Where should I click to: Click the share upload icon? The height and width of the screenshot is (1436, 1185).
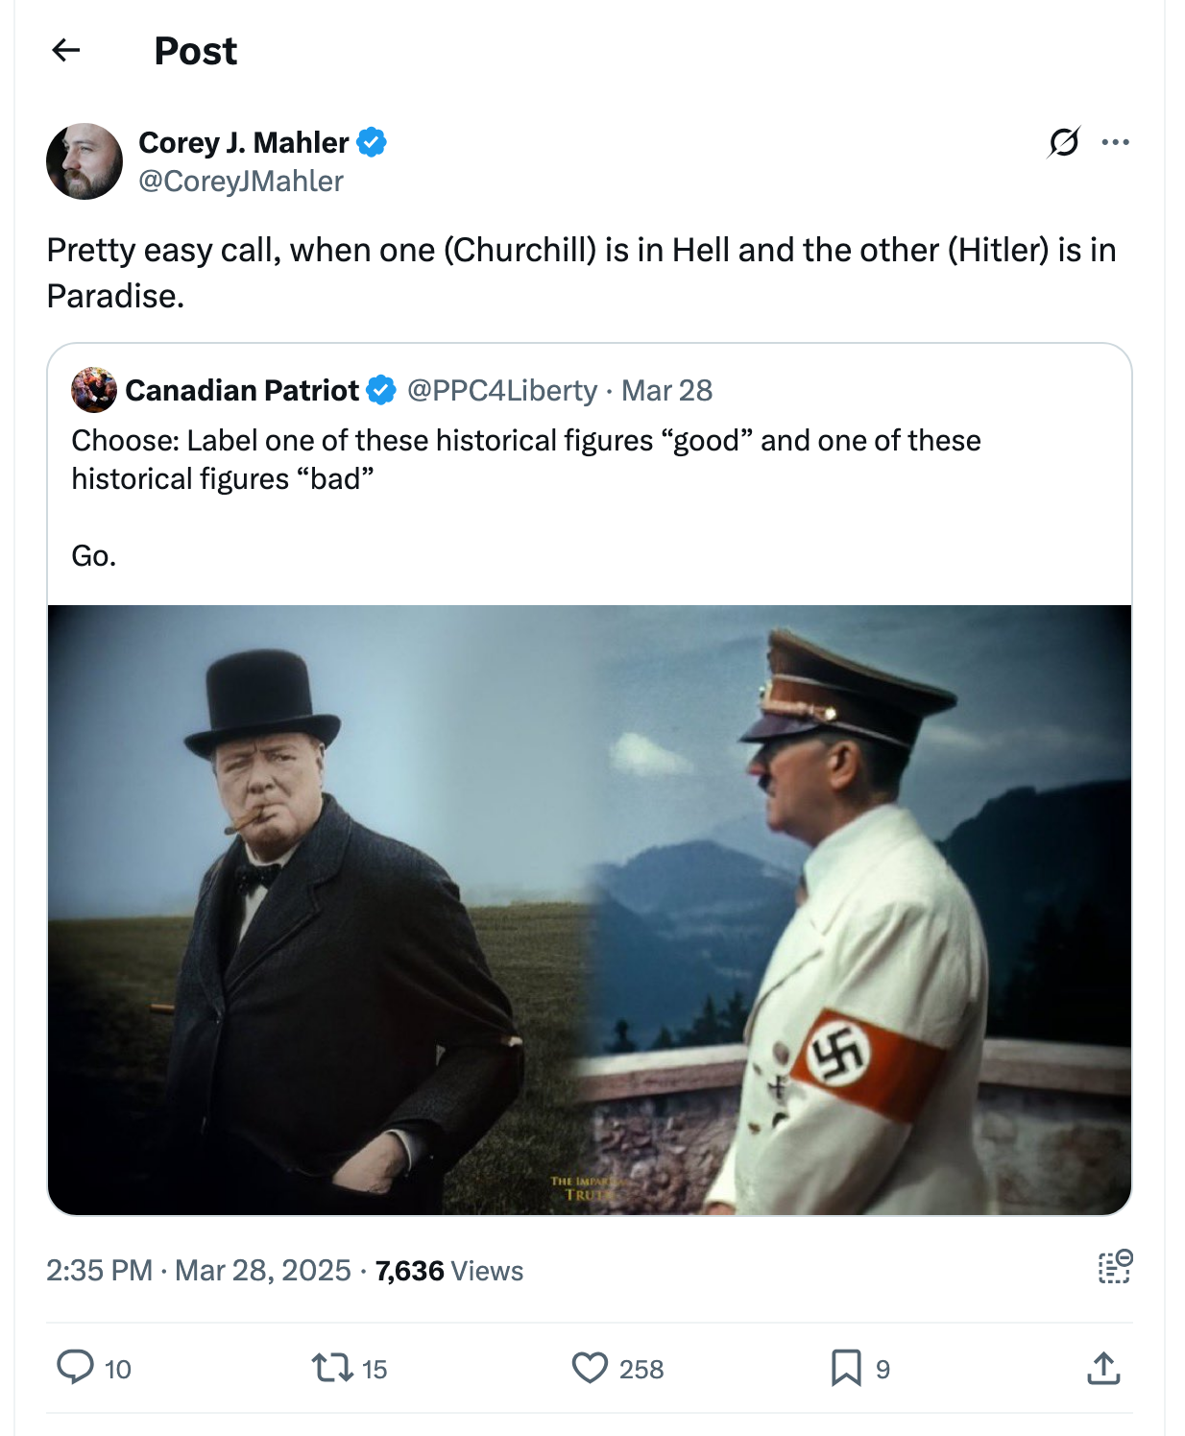pos(1103,1367)
